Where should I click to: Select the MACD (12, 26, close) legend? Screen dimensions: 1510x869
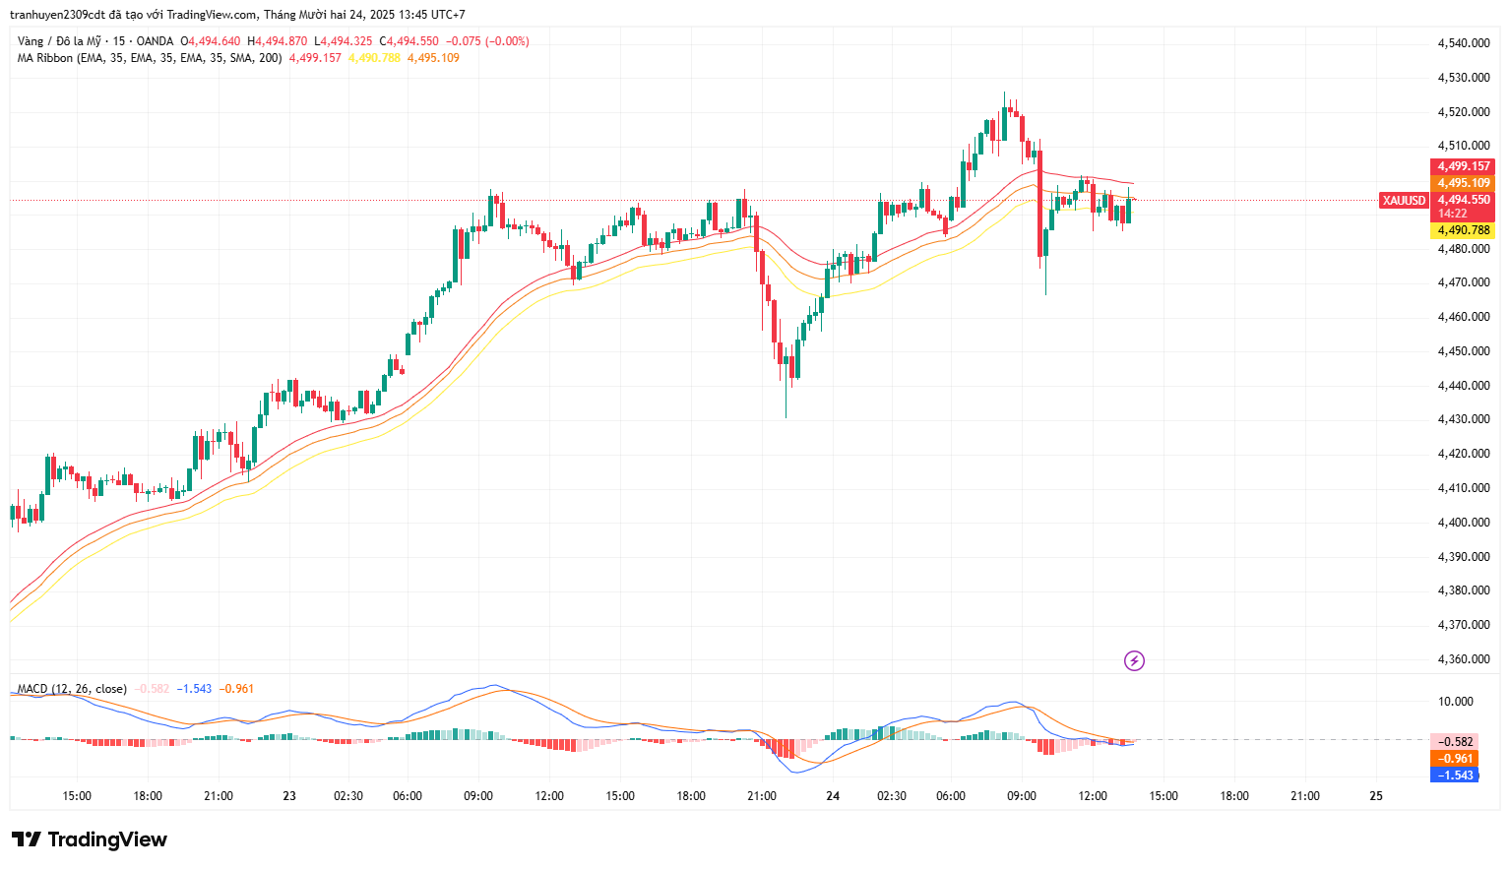tap(72, 689)
